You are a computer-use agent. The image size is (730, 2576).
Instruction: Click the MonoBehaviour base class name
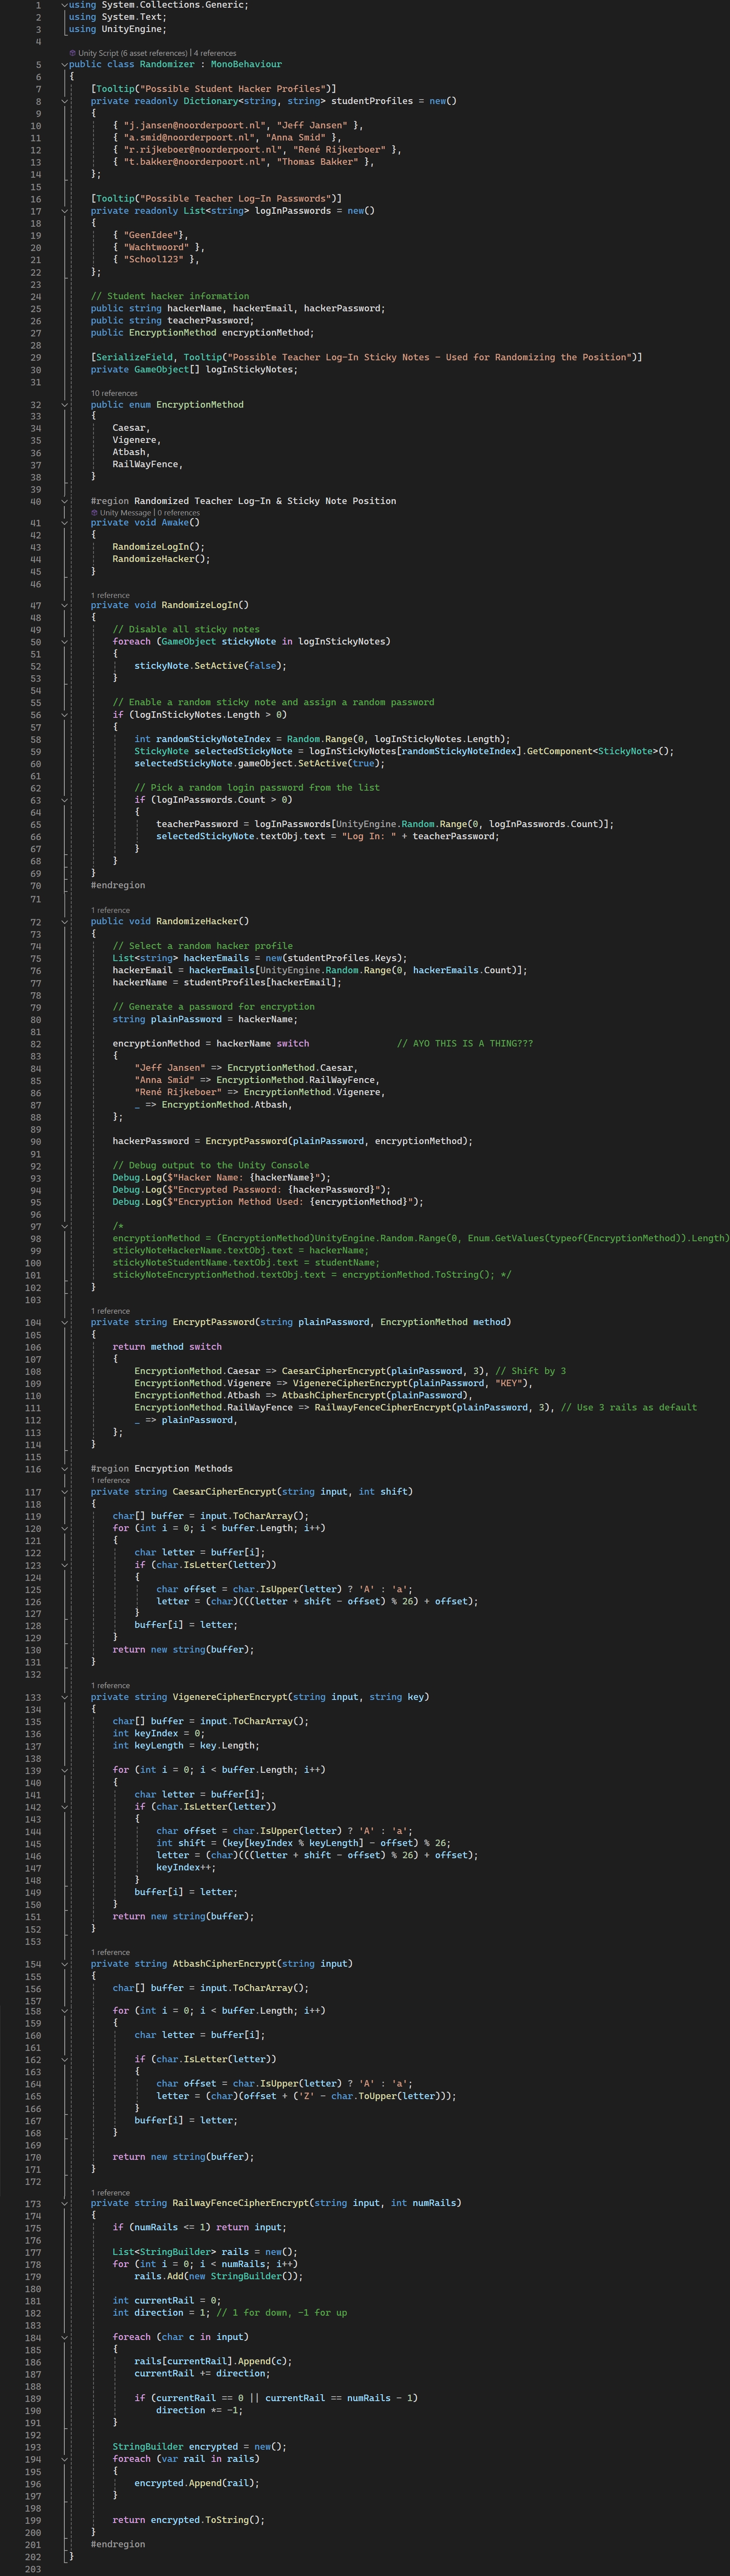point(246,64)
